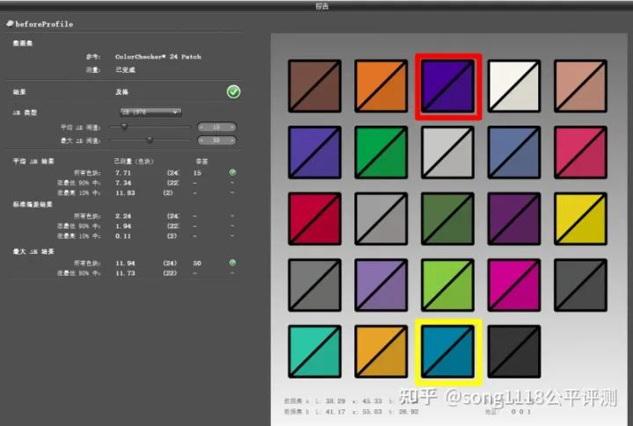Image resolution: width=633 pixels, height=426 pixels.
Task: Click the maximum ΔE threshold value field
Action: tap(216, 139)
